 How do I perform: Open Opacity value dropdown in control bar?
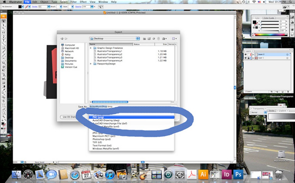click(92, 6)
